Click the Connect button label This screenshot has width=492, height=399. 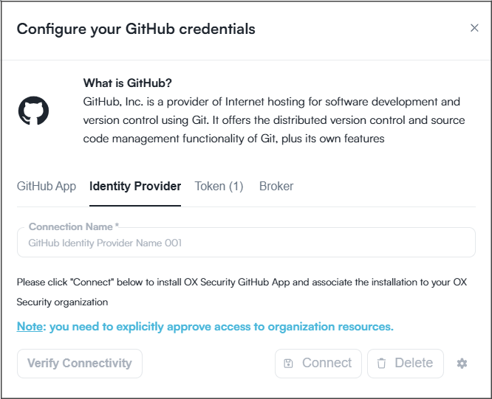327,363
